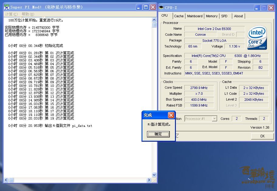Show the About tab
The image size is (277, 191).
click(x=238, y=16)
